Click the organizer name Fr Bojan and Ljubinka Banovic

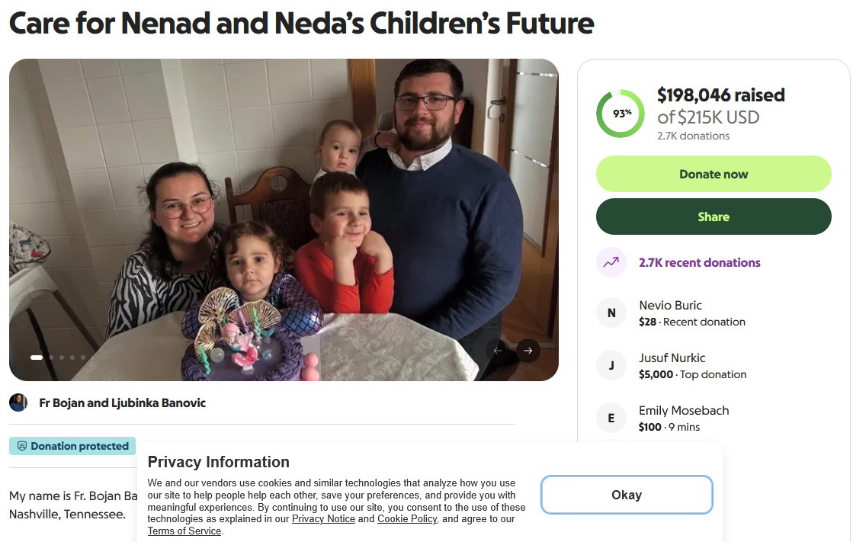122,402
